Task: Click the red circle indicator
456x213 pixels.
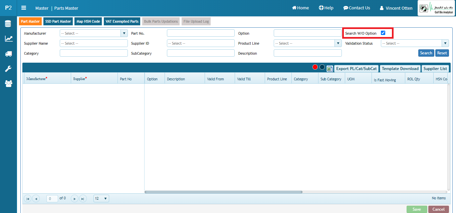Action: (x=315, y=67)
